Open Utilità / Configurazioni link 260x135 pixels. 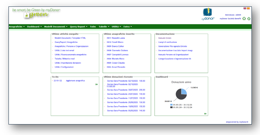[64, 67]
